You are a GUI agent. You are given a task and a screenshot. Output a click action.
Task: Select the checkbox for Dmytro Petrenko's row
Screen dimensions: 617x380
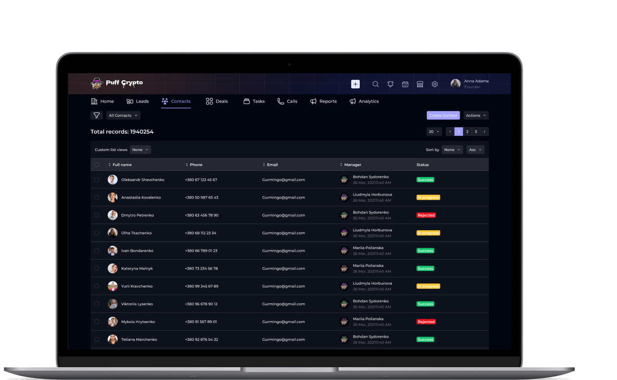click(97, 215)
